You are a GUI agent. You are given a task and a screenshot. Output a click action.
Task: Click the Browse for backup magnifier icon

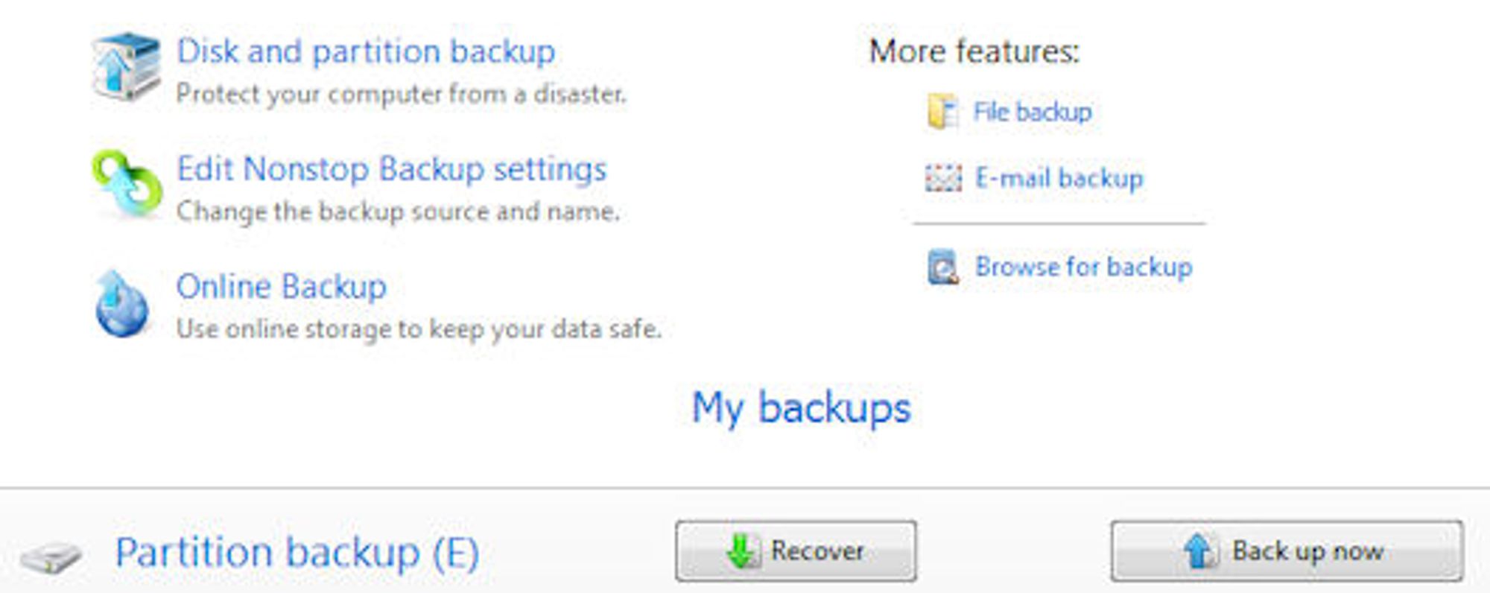pos(943,267)
